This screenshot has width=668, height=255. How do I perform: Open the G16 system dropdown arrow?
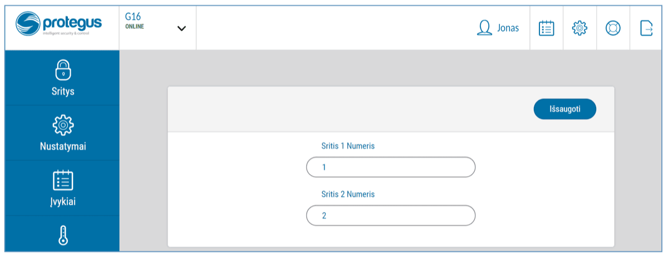tap(181, 28)
